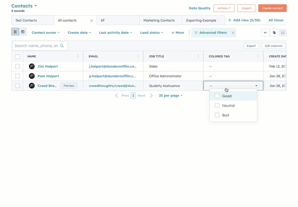Open Data Quality link

pos(200,8)
